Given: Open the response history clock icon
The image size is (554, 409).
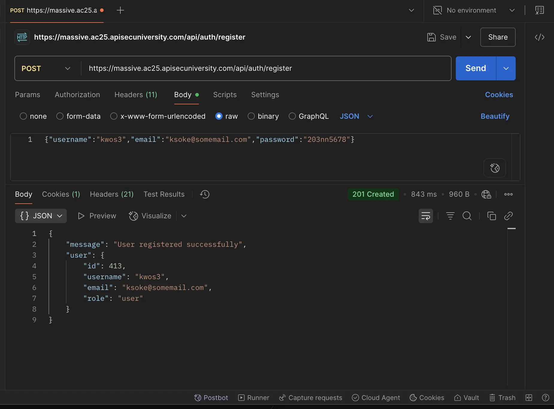Looking at the screenshot, I should 205,194.
